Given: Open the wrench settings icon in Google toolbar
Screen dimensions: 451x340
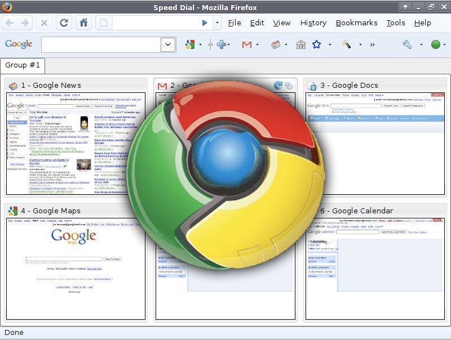Looking at the screenshot, I should coord(407,44).
